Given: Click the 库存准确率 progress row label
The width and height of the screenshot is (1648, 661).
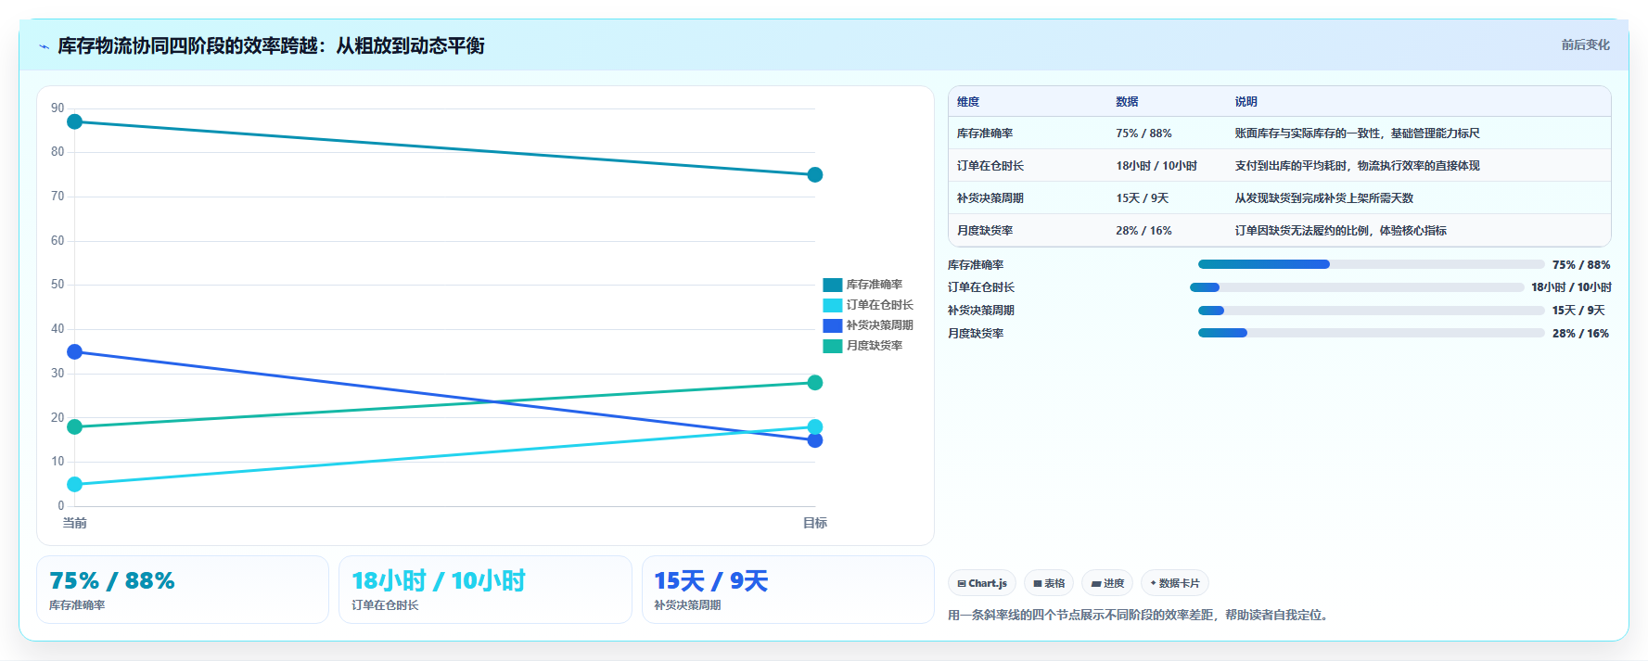Looking at the screenshot, I should pos(976,265).
